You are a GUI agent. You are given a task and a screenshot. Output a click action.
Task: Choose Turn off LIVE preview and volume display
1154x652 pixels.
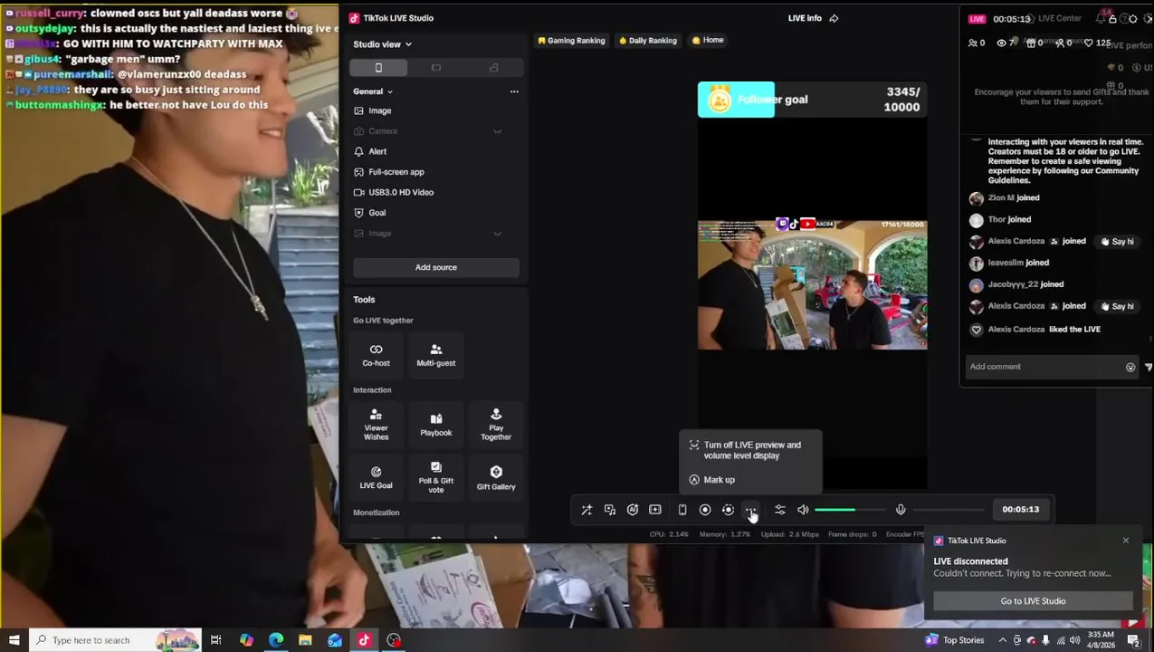(x=750, y=450)
